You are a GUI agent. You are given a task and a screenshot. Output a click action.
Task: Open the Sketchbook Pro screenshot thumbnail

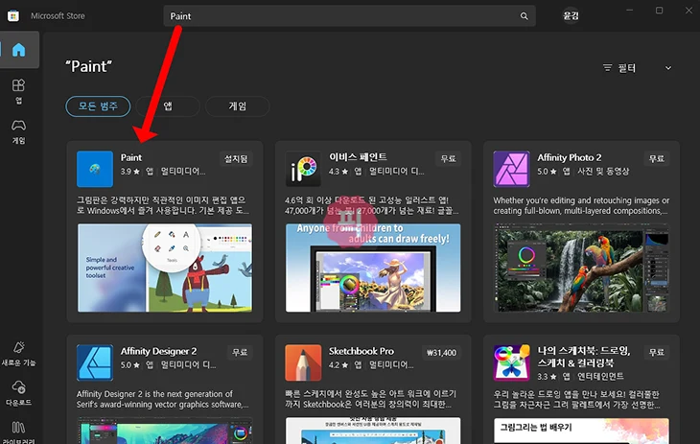click(x=373, y=431)
